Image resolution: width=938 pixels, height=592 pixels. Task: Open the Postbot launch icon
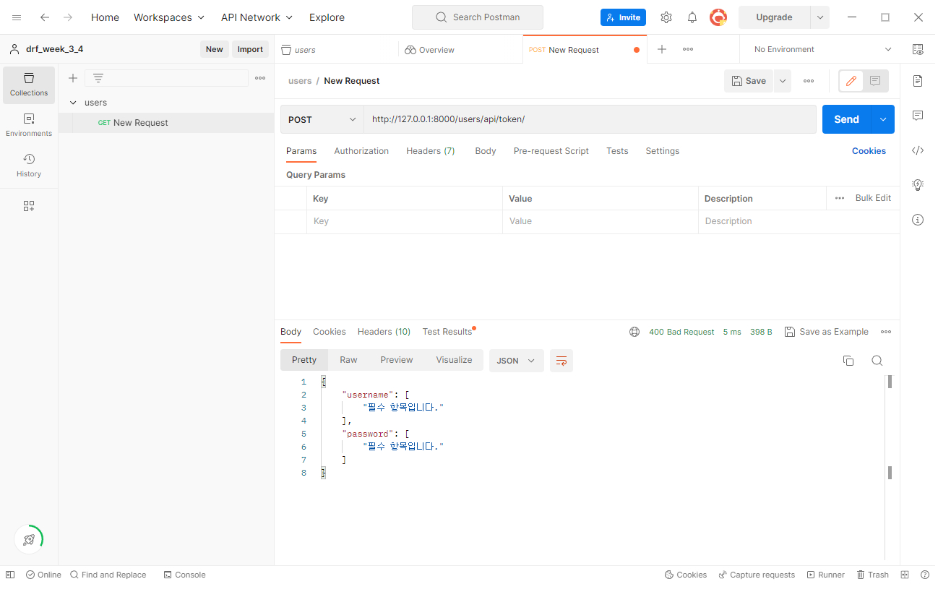pos(29,539)
